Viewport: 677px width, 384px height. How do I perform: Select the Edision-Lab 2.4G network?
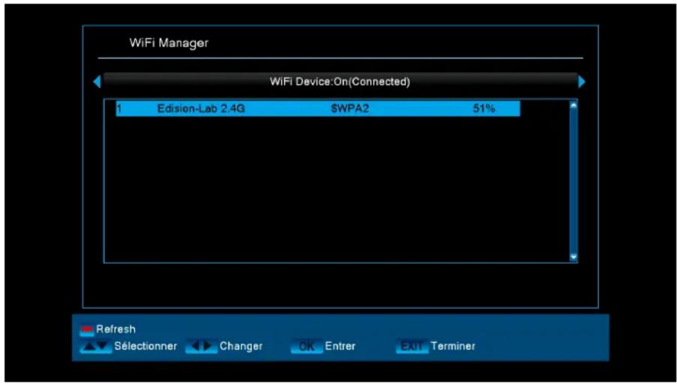pos(201,109)
